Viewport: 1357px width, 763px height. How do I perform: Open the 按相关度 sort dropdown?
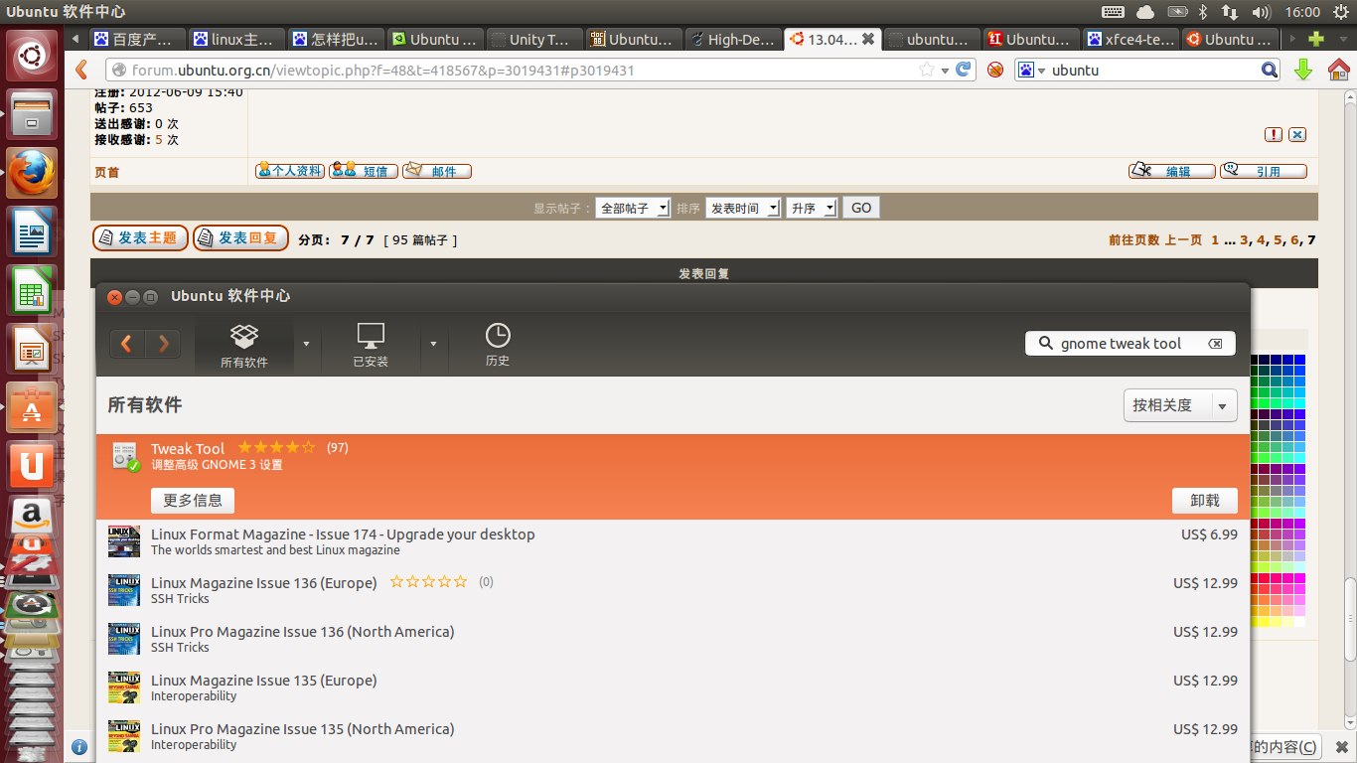[x=1180, y=405]
